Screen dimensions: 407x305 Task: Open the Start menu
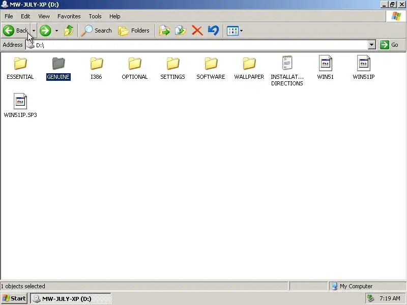[x=14, y=298]
